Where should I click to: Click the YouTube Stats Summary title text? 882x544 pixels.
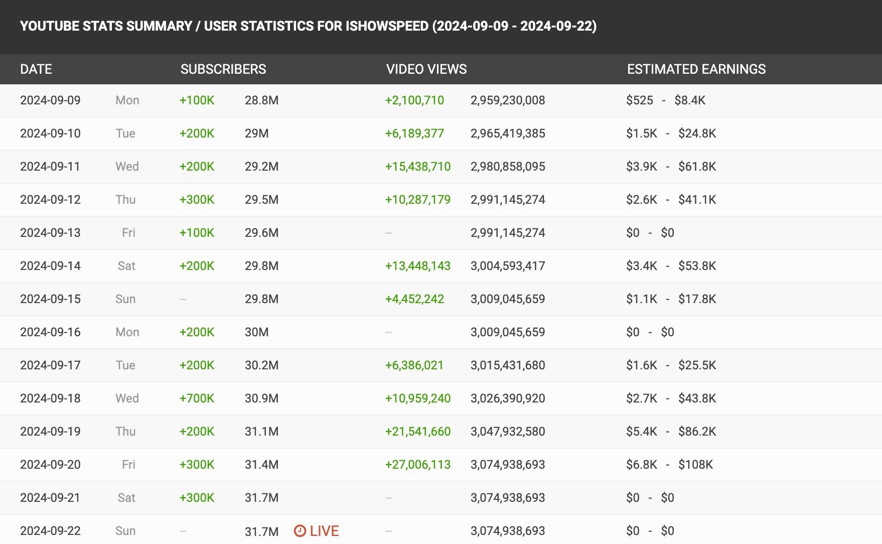click(308, 26)
